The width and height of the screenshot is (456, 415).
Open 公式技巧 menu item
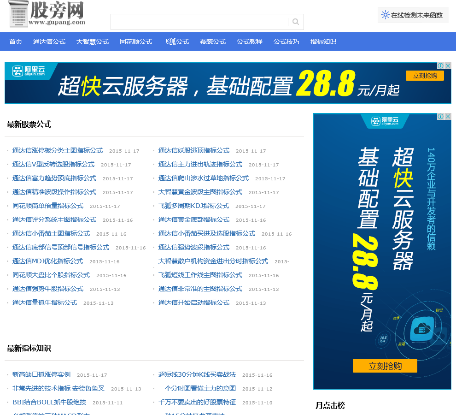[x=286, y=41]
